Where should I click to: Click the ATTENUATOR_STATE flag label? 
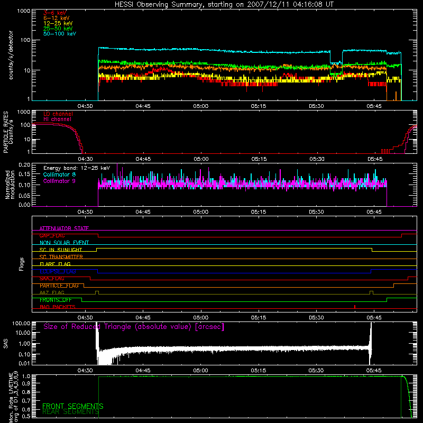pyautogui.click(x=64, y=228)
